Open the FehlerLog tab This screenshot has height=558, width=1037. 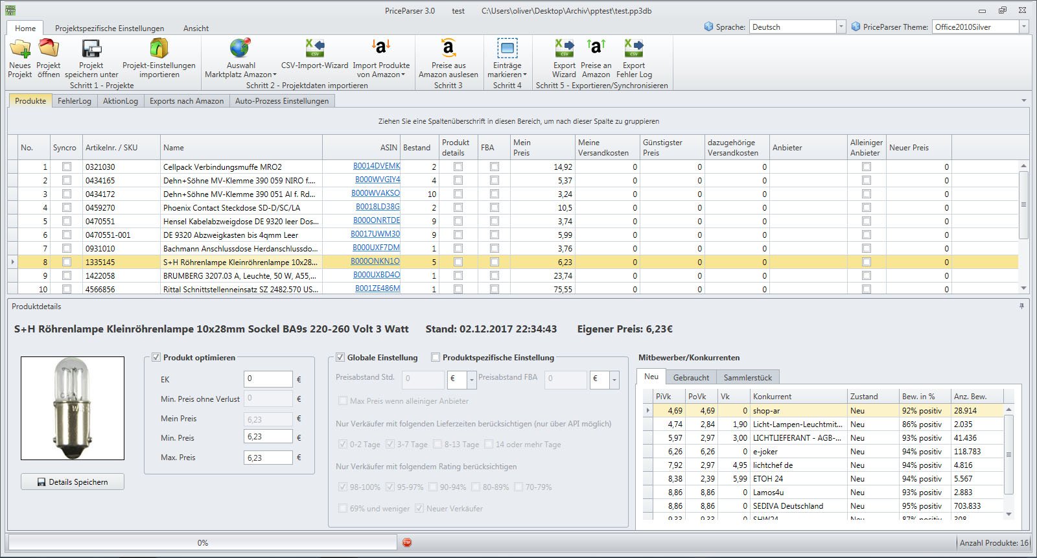[75, 100]
